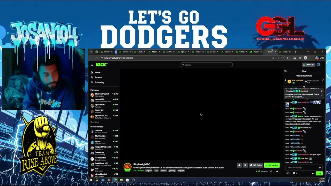Open RespectTh3Beardd recommended channel
Image resolution: width=331 pixels, height=186 pixels.
104,148
